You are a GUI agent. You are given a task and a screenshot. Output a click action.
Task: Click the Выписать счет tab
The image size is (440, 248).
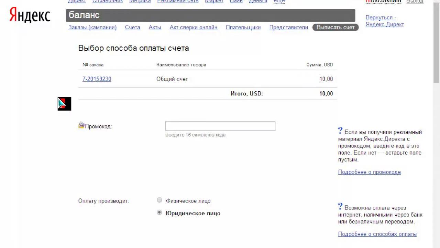pyautogui.click(x=335, y=28)
